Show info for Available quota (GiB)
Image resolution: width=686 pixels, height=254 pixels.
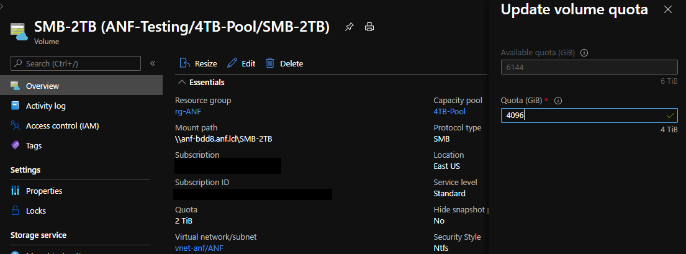click(x=584, y=53)
